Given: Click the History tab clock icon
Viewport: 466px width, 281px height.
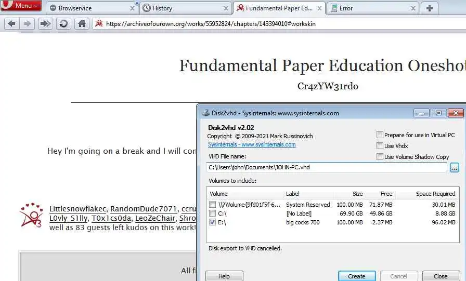Looking at the screenshot, I should [x=147, y=8].
